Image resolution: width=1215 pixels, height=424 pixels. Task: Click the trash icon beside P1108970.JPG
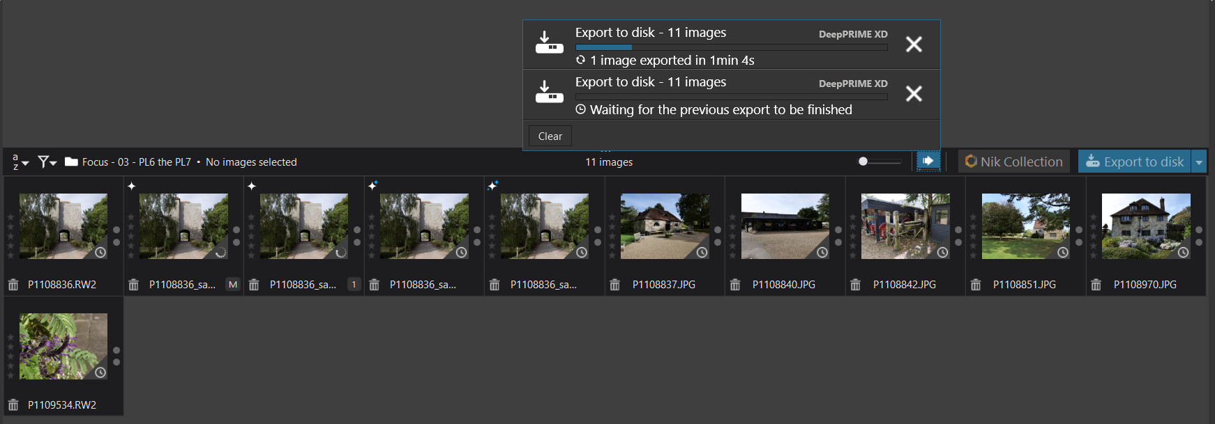(x=1096, y=285)
